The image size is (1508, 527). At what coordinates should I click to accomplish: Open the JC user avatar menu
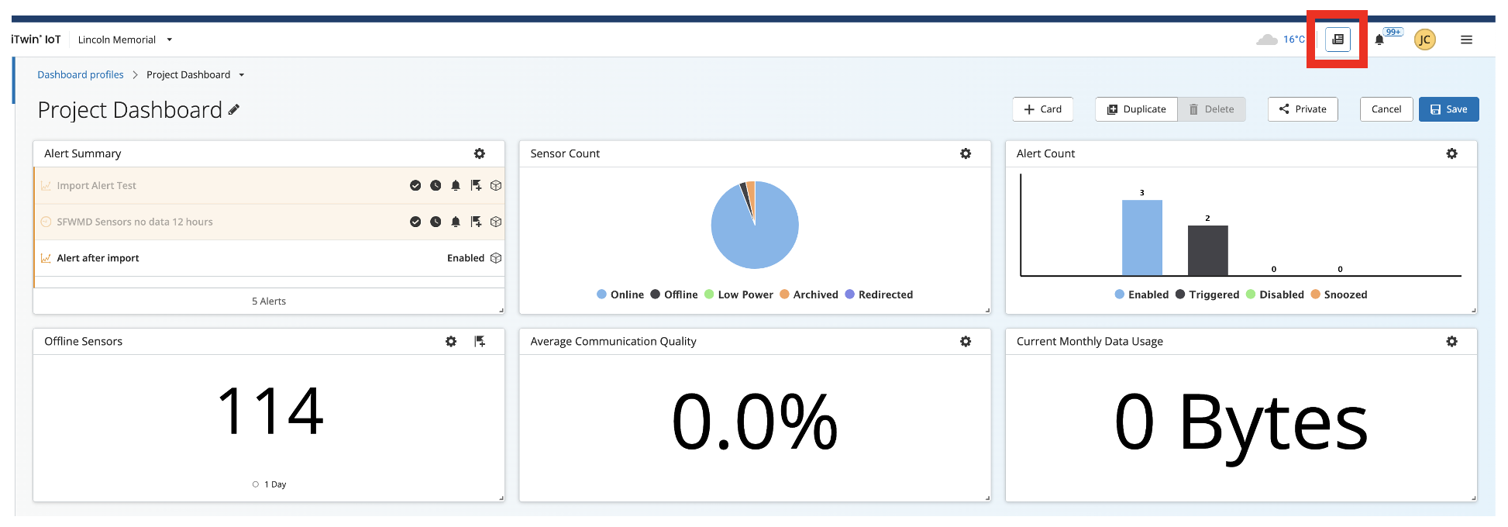[x=1424, y=40]
